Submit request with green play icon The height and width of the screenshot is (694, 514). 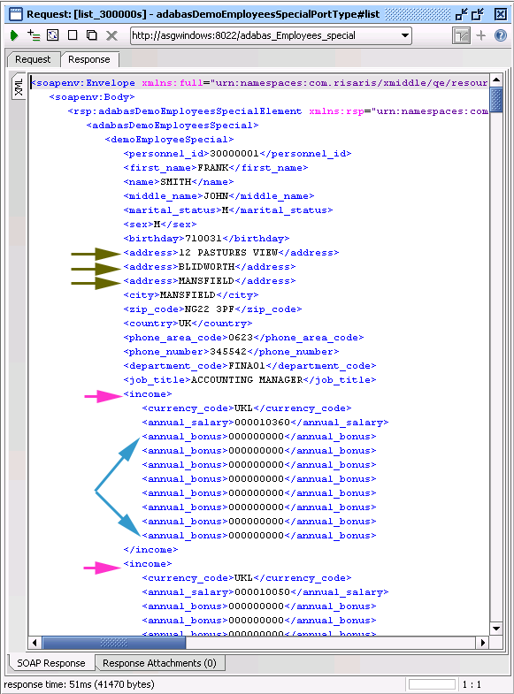point(14,35)
